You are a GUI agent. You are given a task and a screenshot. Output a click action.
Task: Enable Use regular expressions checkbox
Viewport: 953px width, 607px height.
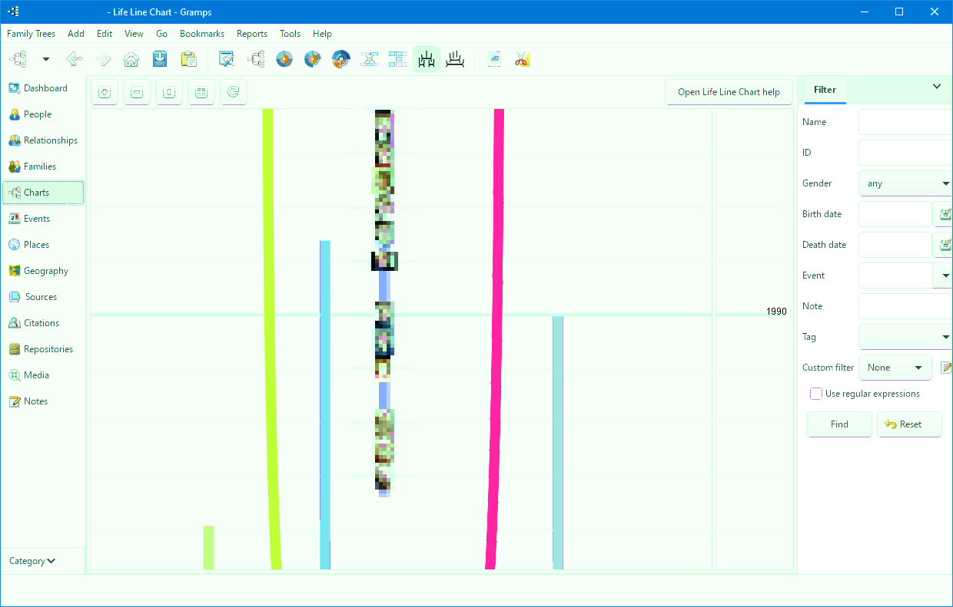(815, 394)
